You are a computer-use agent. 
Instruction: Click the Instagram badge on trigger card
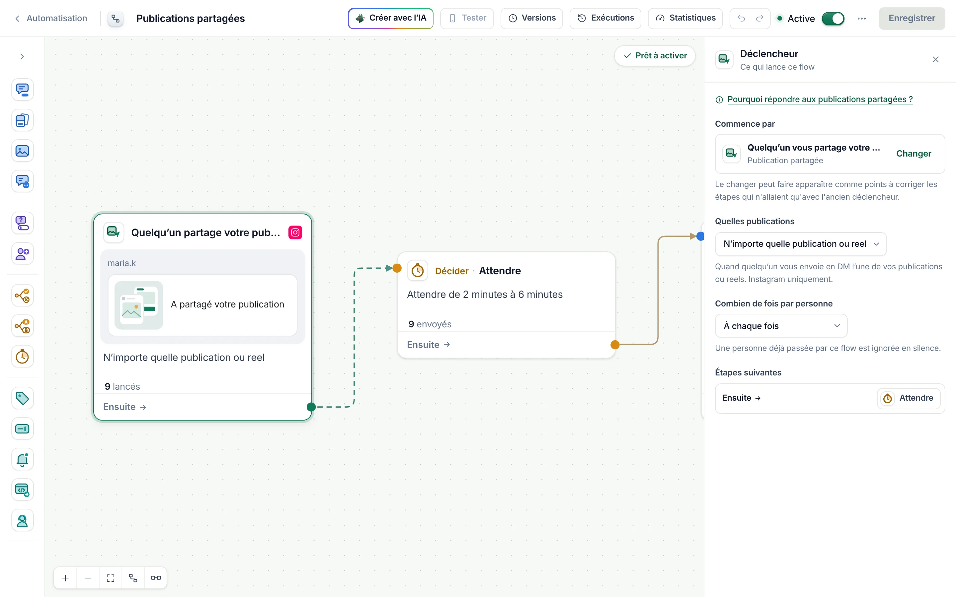click(295, 232)
